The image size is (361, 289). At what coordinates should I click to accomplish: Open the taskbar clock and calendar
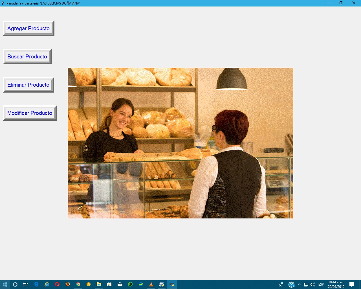(336, 284)
